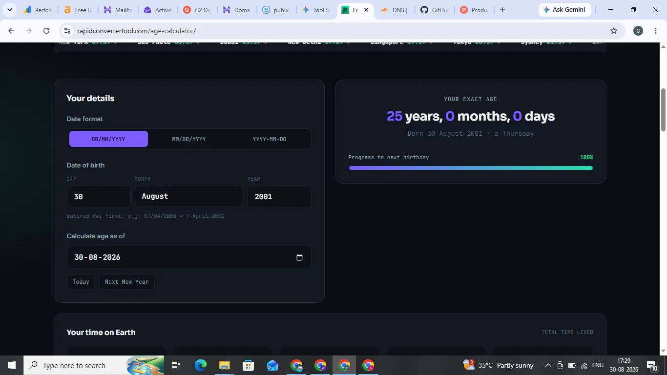
Task: Switch to the G2 Dig tab
Action: pyautogui.click(x=197, y=10)
